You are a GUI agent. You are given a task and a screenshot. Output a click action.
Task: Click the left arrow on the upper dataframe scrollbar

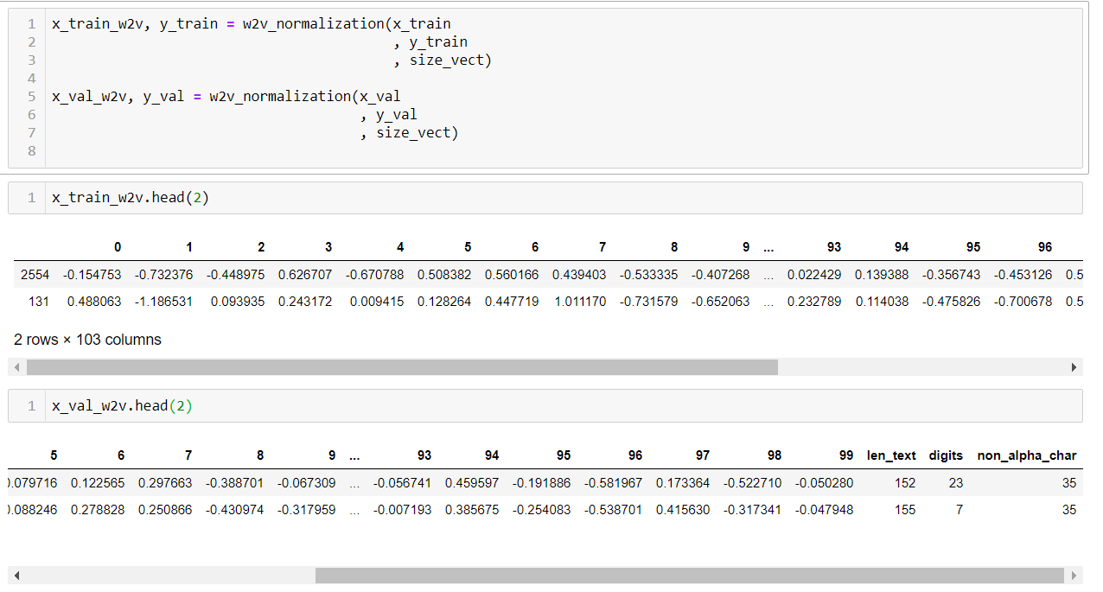[17, 366]
